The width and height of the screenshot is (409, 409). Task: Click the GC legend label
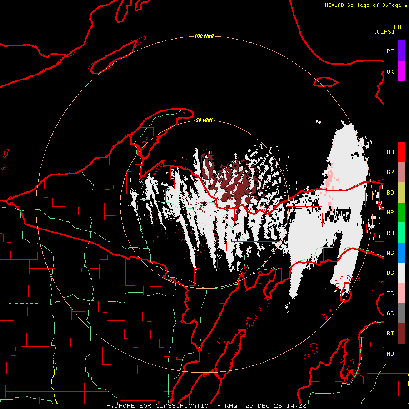tap(390, 314)
